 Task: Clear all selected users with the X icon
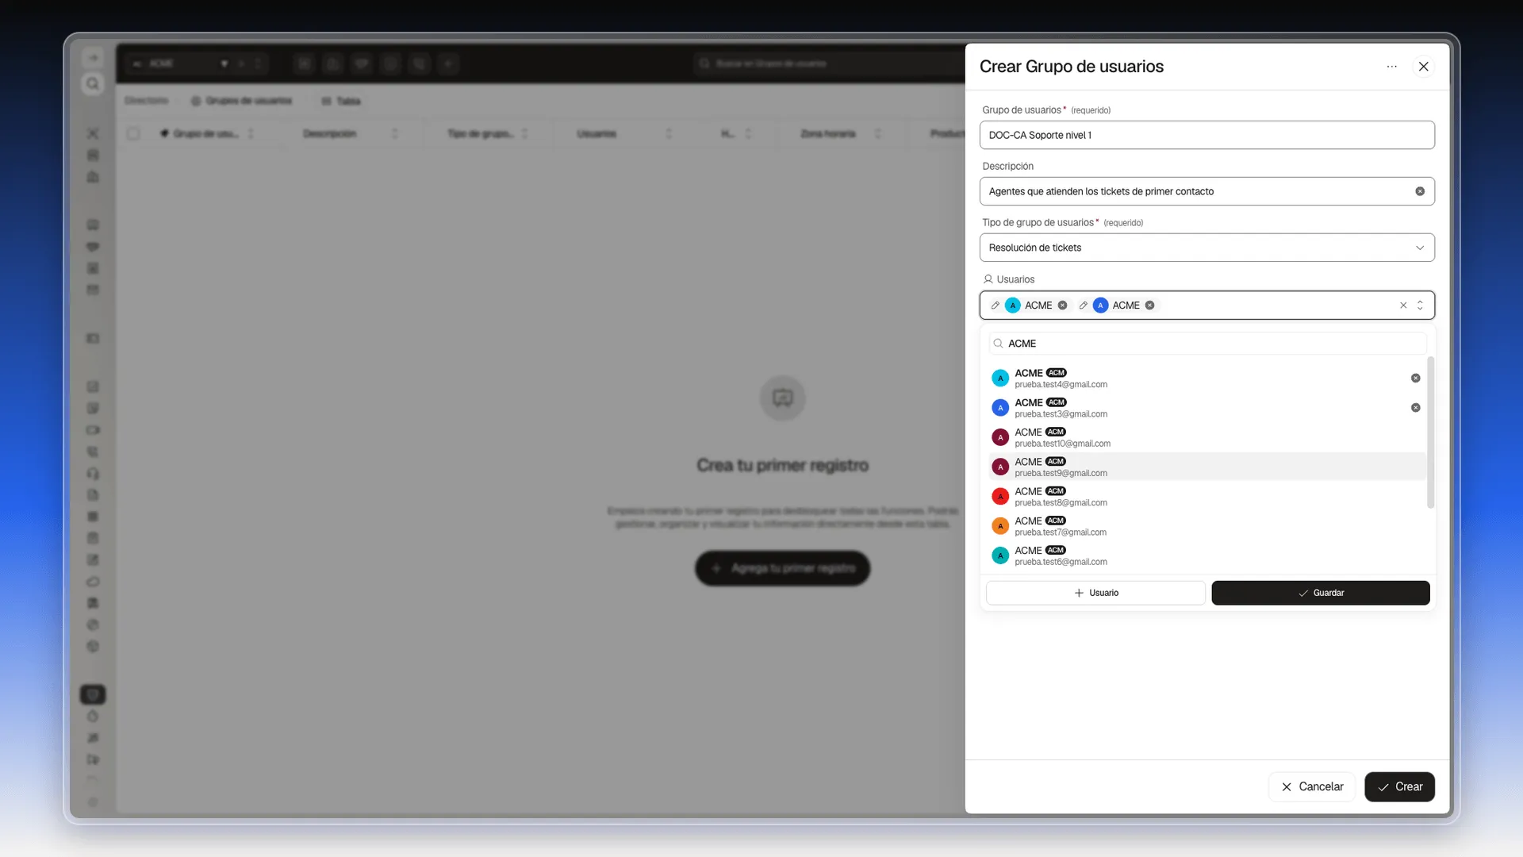(1403, 306)
